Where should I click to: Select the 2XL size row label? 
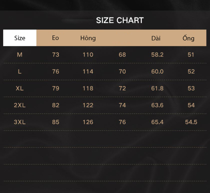pyautogui.click(x=20, y=105)
